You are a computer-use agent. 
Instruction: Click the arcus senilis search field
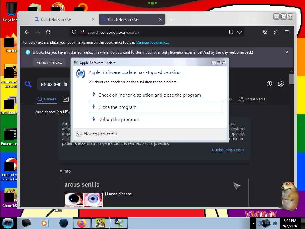point(54,84)
